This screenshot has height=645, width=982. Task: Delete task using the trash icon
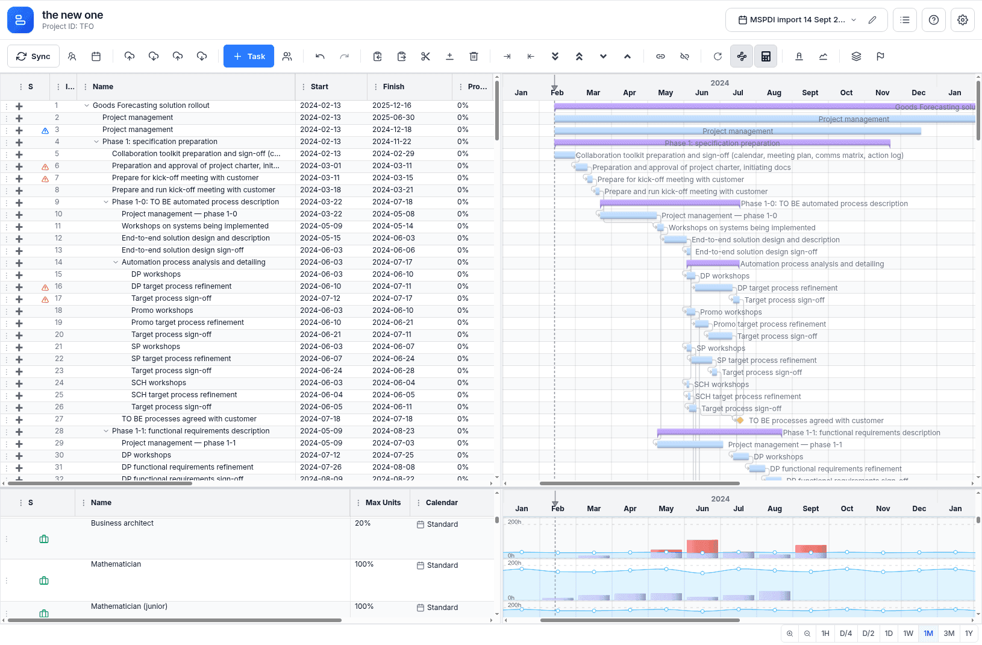(474, 56)
